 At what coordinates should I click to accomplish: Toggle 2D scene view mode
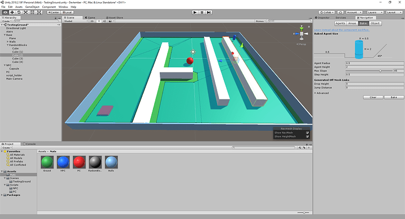pos(92,21)
